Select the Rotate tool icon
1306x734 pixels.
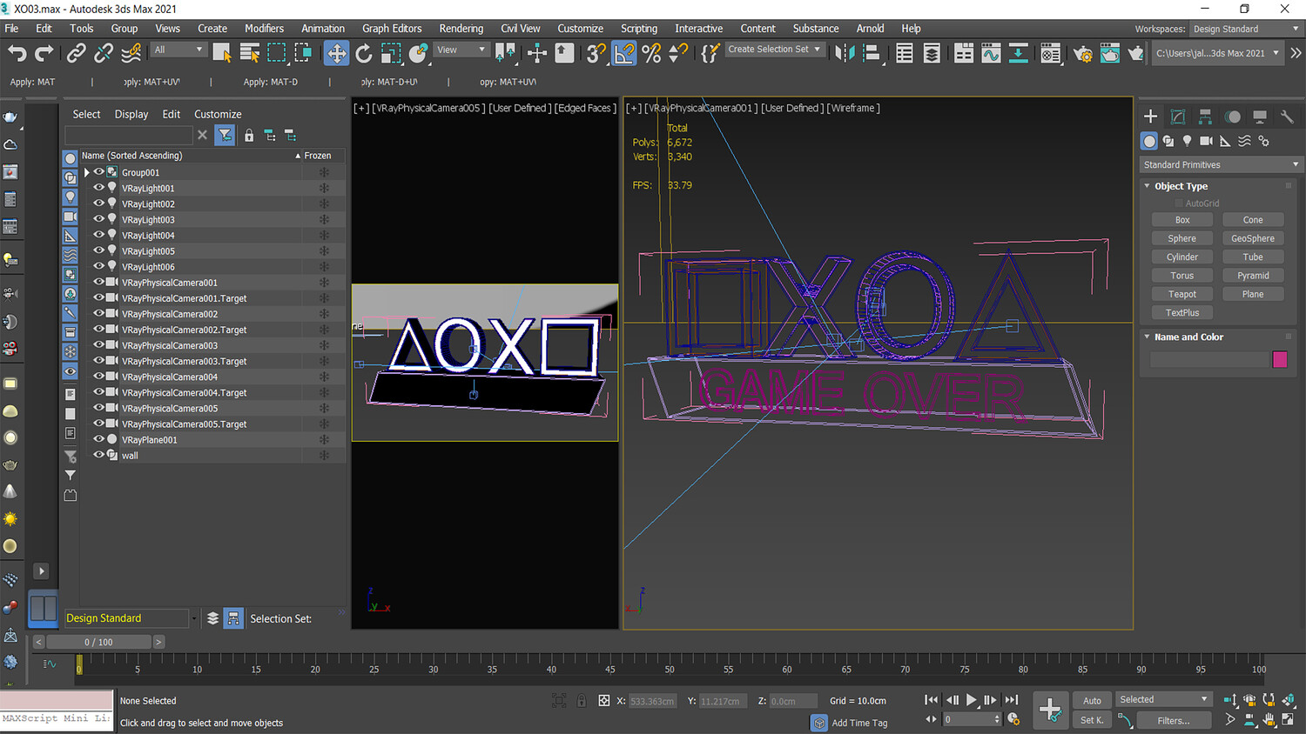[364, 54]
